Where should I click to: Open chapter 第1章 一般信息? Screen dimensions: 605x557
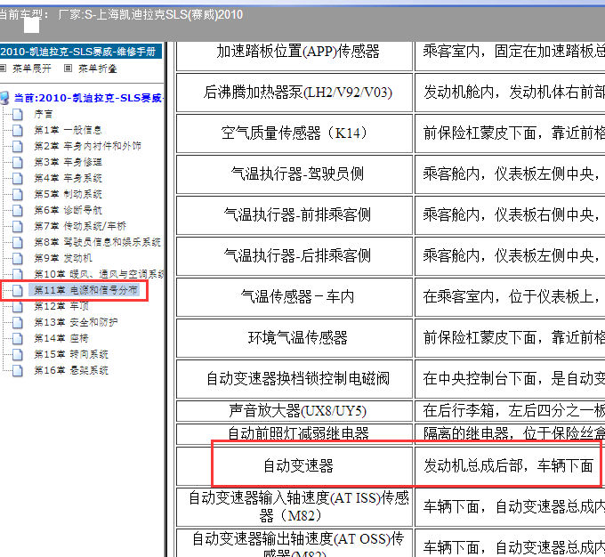coord(68,130)
